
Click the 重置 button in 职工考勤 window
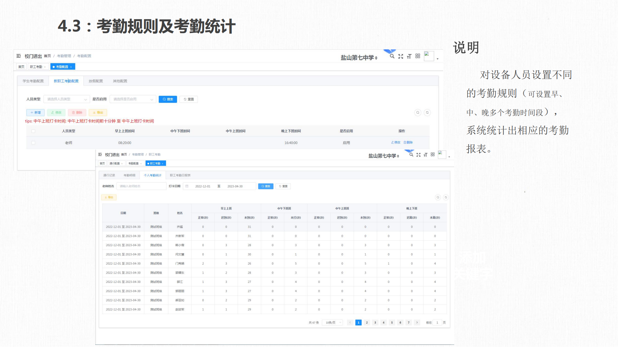point(283,186)
